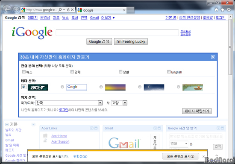The height and width of the screenshot is (164, 235).
Task: Go forward with the browser forward arrow
Action: point(16,10)
